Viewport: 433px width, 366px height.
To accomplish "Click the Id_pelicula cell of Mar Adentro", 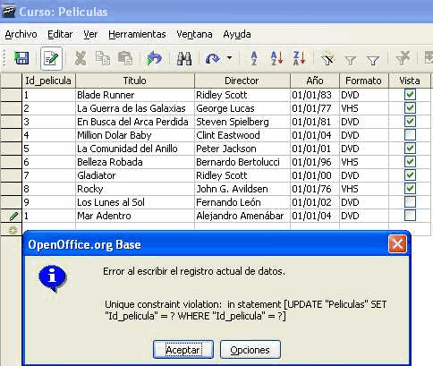I will [49, 216].
